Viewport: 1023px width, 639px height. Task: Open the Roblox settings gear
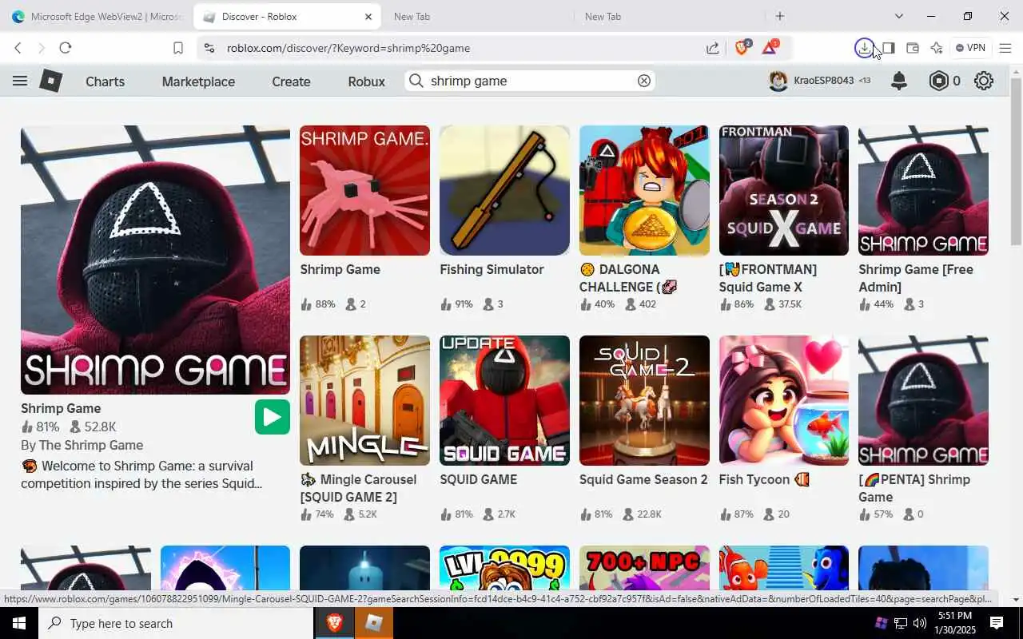click(x=984, y=81)
